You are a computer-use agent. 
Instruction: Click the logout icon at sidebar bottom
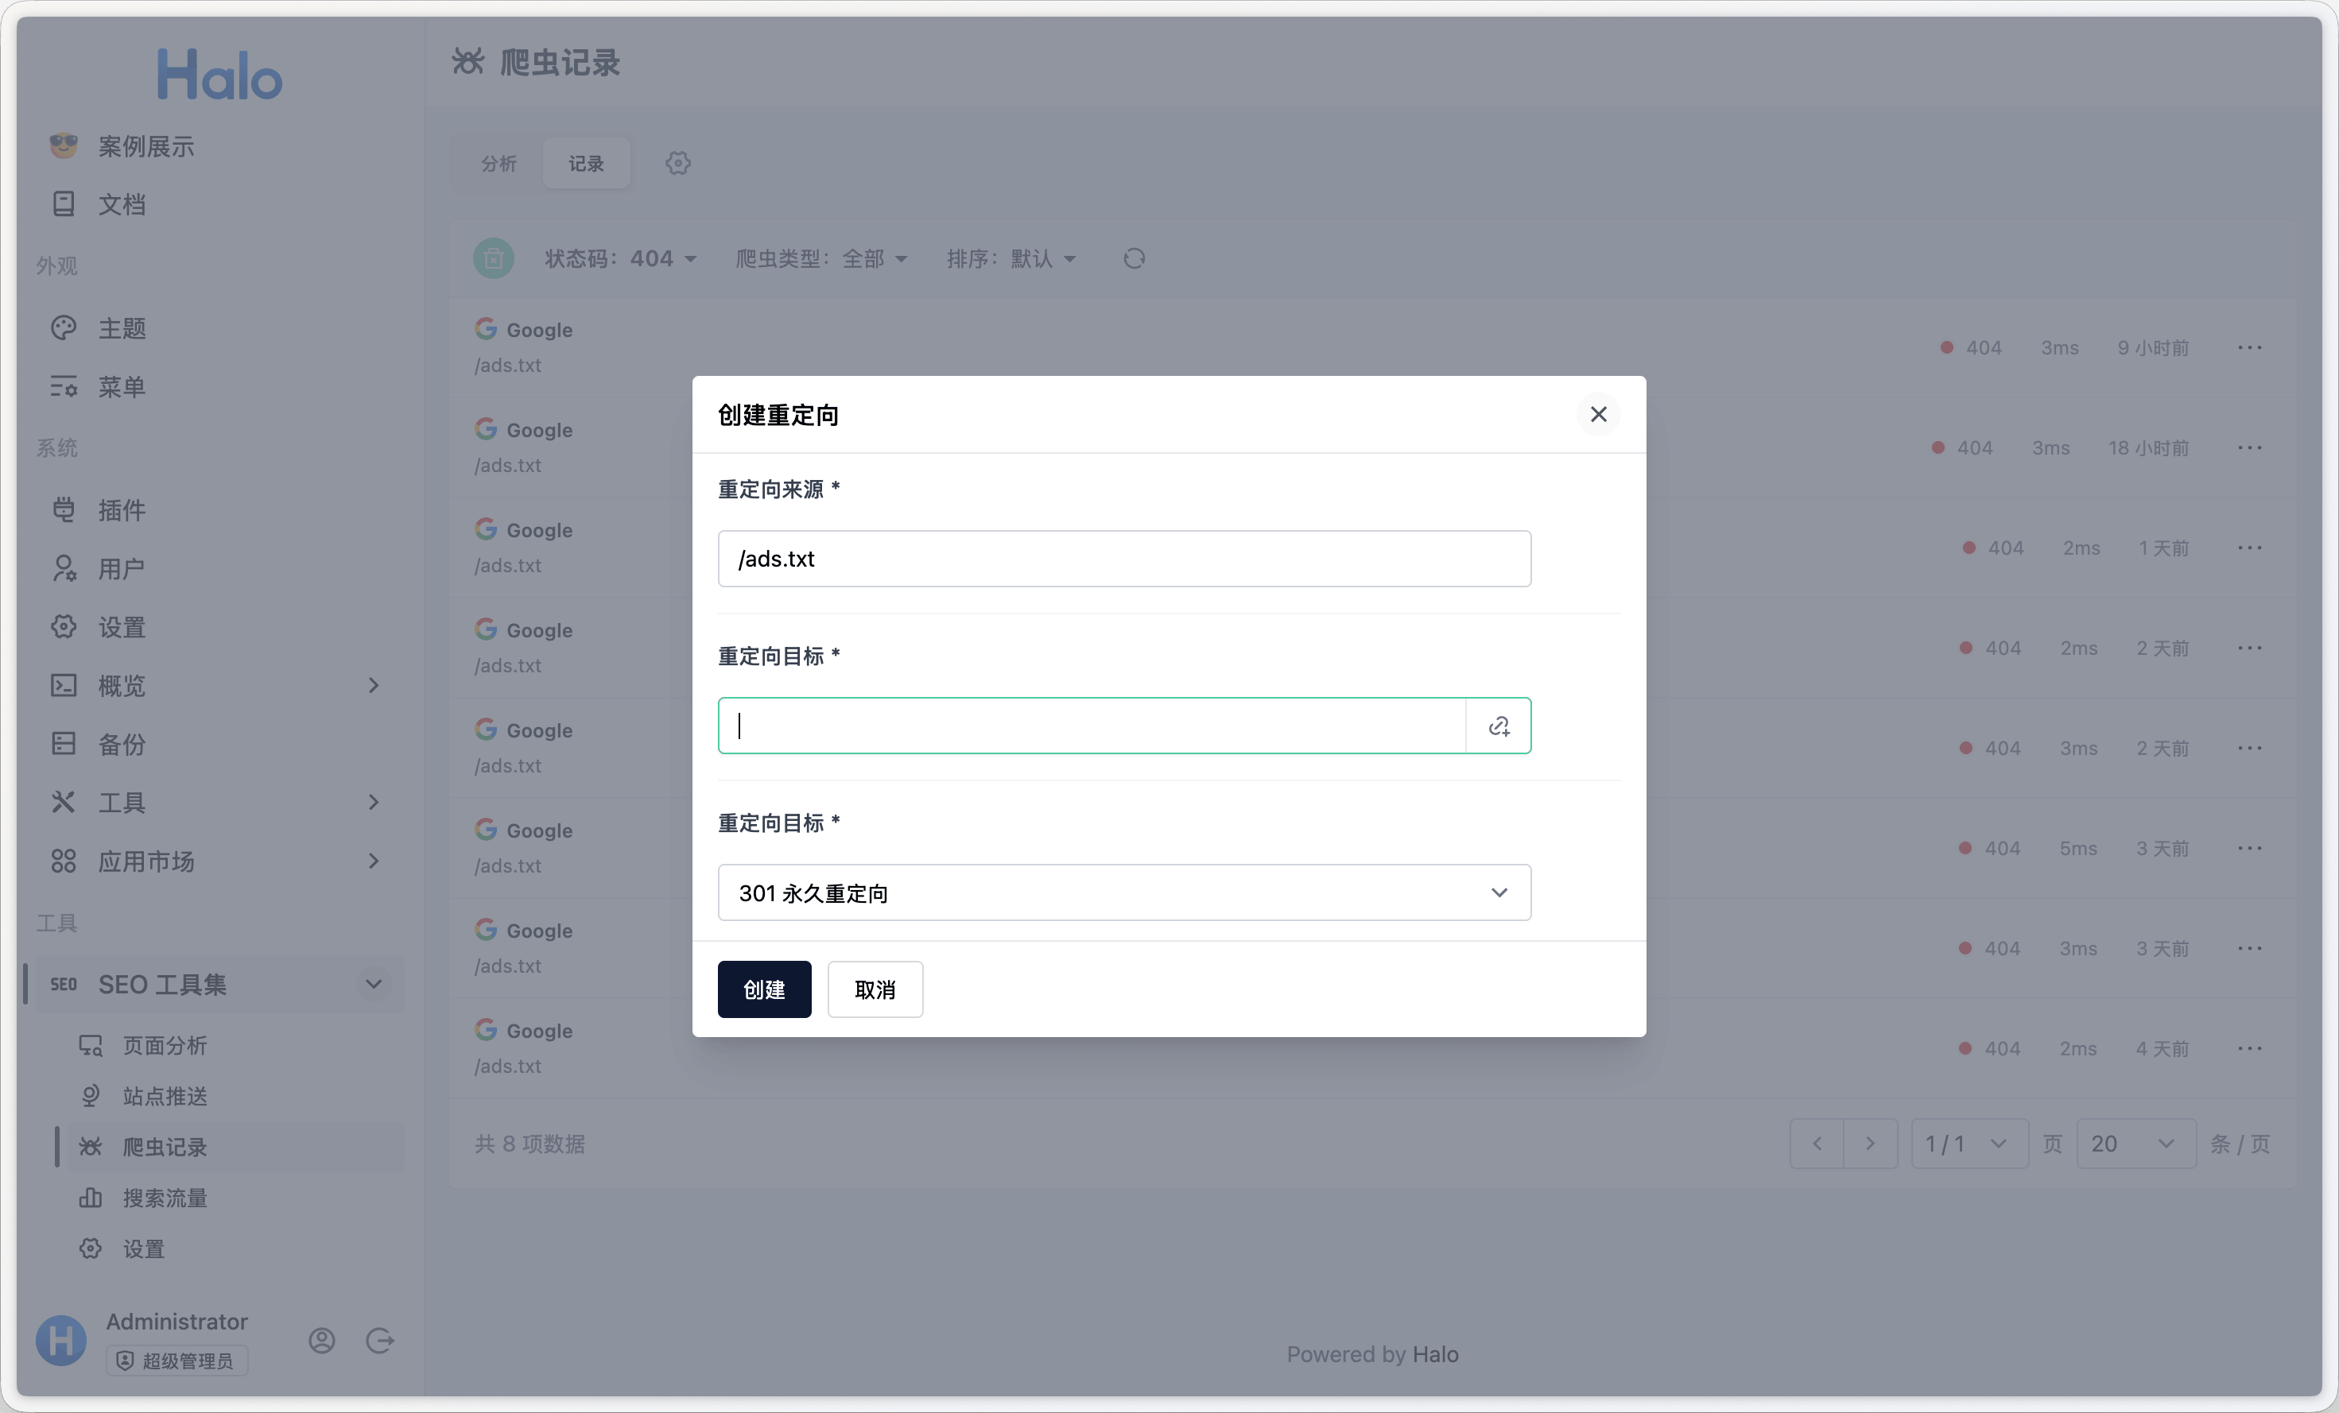click(x=380, y=1340)
